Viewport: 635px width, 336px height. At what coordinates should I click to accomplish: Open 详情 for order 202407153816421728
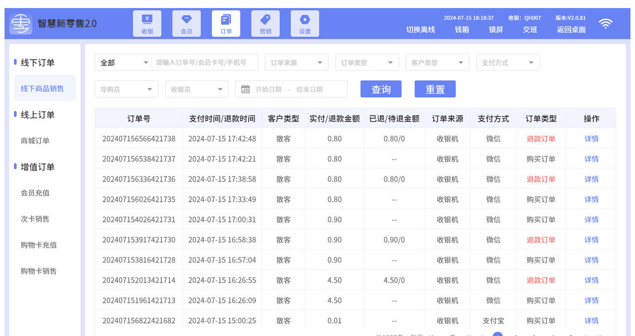pos(592,260)
